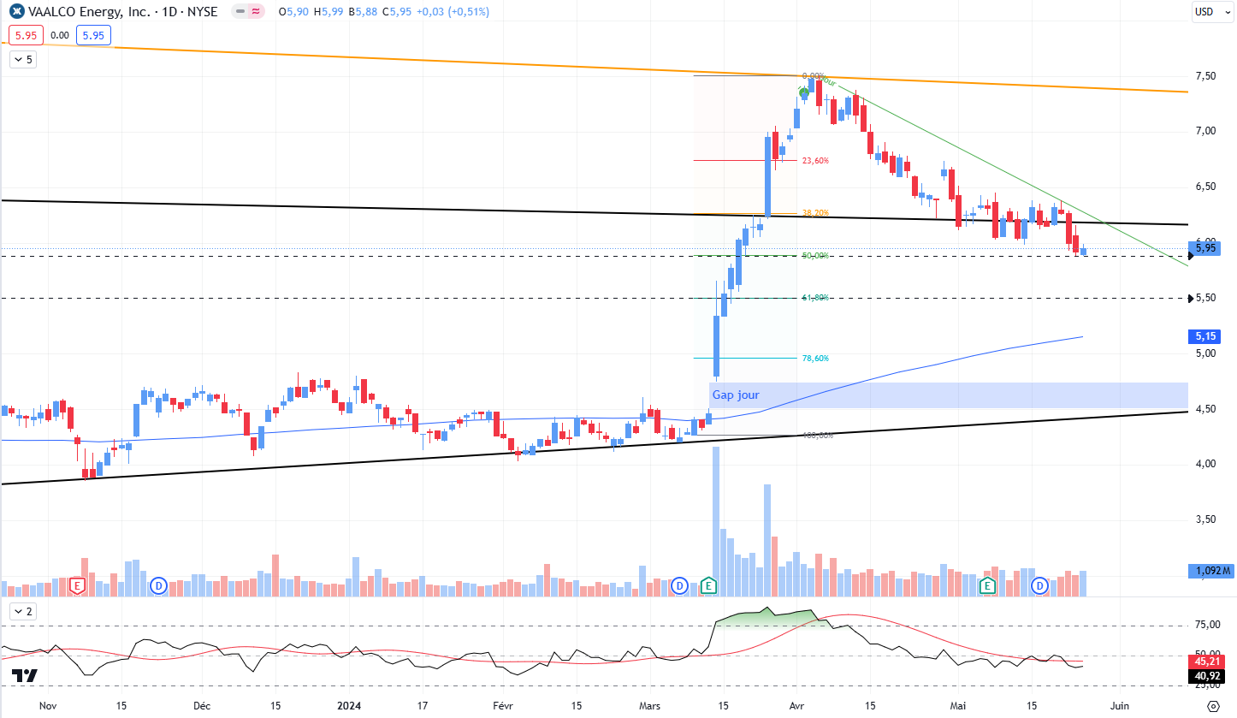The height and width of the screenshot is (718, 1237).
Task: Click the Juin label on the time axis
Action: [1119, 706]
